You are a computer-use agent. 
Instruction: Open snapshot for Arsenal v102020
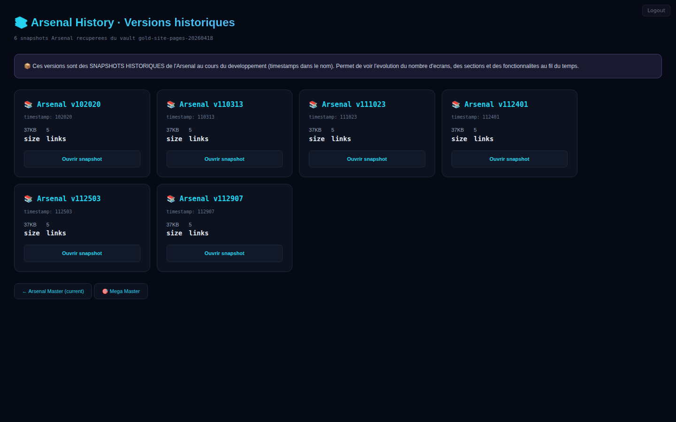coord(82,159)
